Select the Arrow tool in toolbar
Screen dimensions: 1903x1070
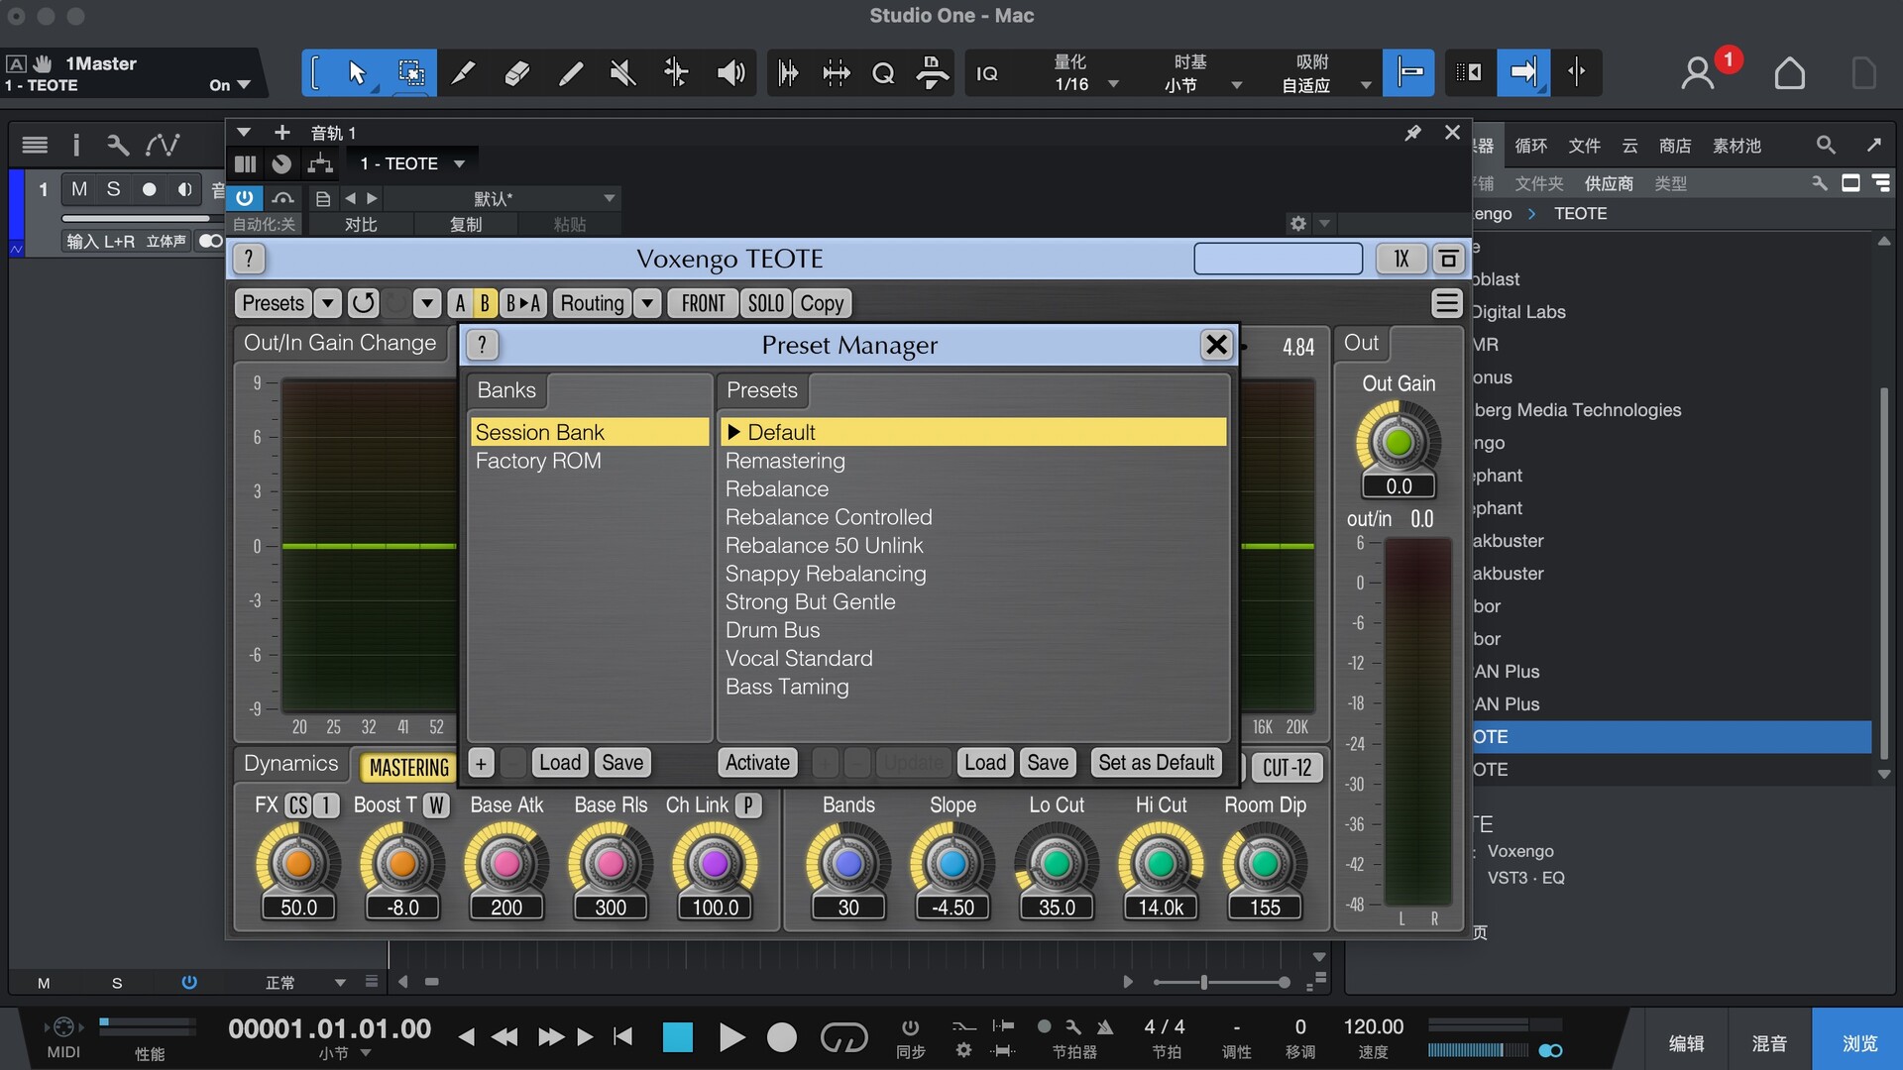357,72
